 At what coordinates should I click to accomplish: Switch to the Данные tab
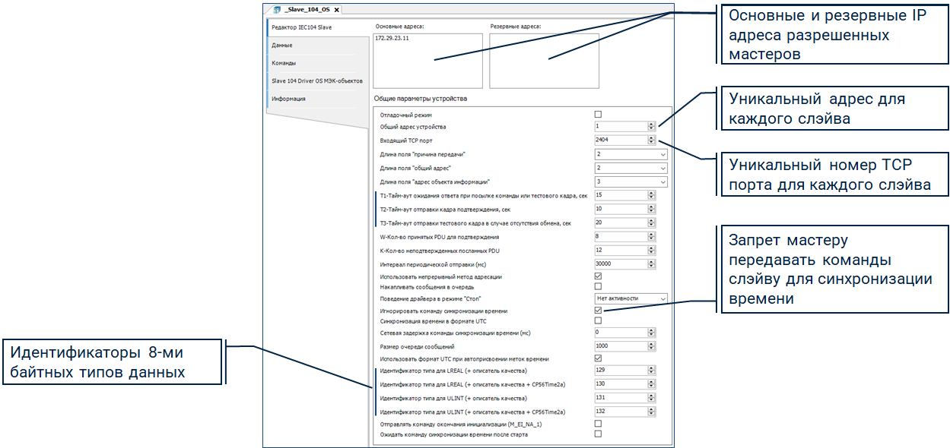[x=282, y=46]
